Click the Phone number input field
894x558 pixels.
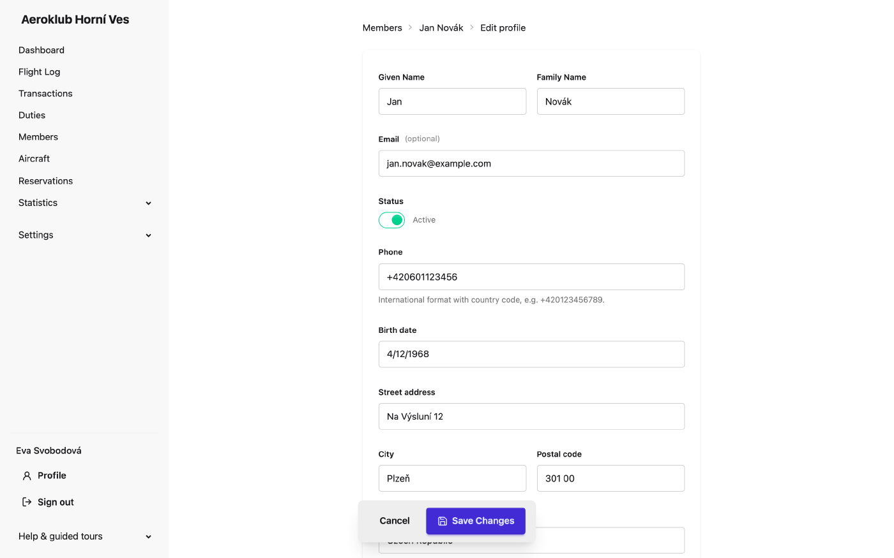pyautogui.click(x=531, y=277)
